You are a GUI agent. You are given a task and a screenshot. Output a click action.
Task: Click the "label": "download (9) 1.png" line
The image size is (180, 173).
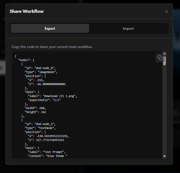point(52,96)
